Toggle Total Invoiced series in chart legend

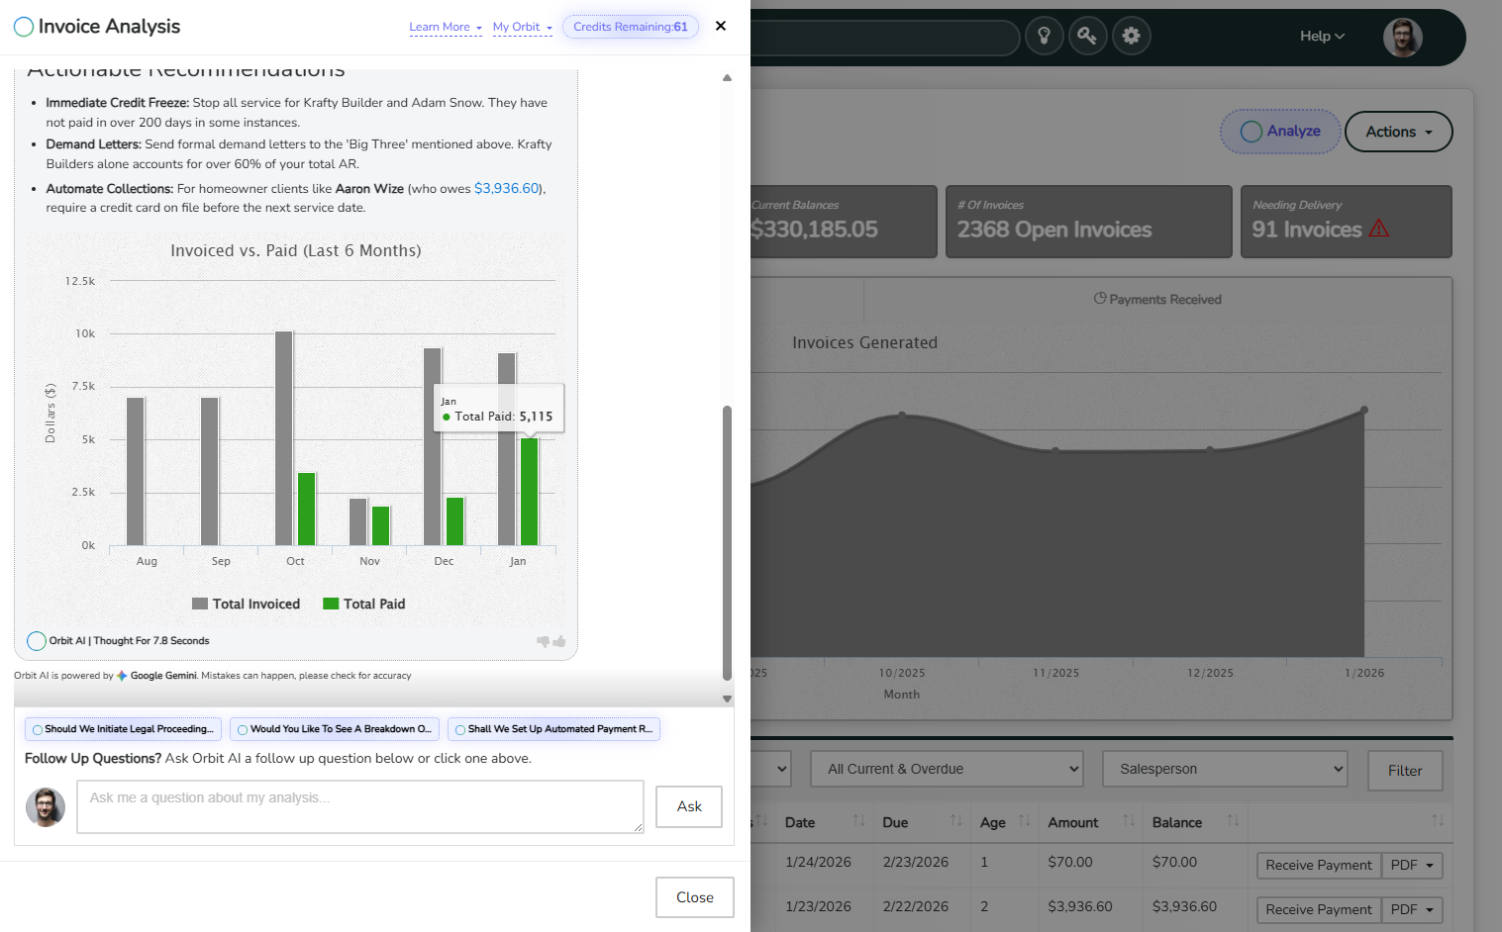(x=247, y=604)
